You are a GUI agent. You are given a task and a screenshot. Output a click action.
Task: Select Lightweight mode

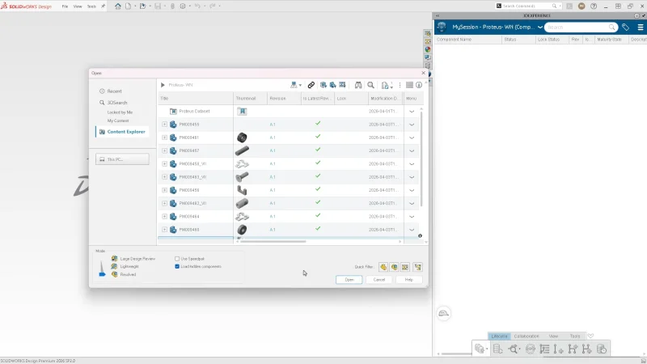click(x=129, y=267)
